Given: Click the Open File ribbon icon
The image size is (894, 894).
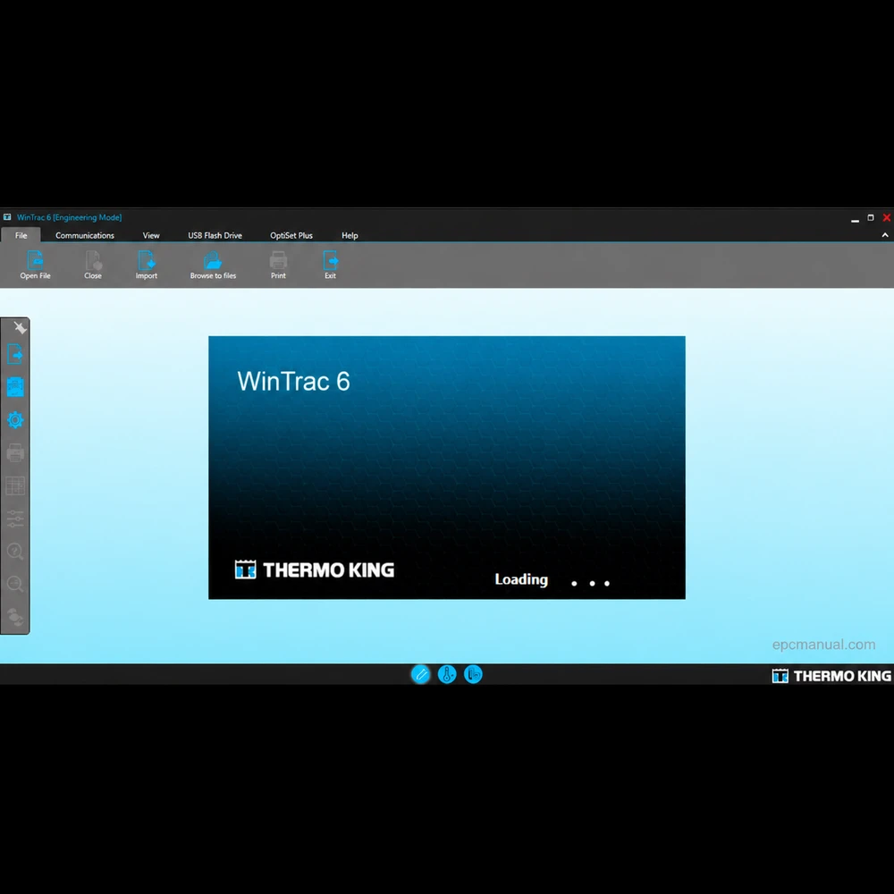Looking at the screenshot, I should pos(36,260).
